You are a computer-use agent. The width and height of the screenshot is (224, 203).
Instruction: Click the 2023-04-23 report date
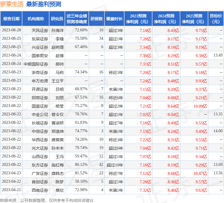[11, 173]
